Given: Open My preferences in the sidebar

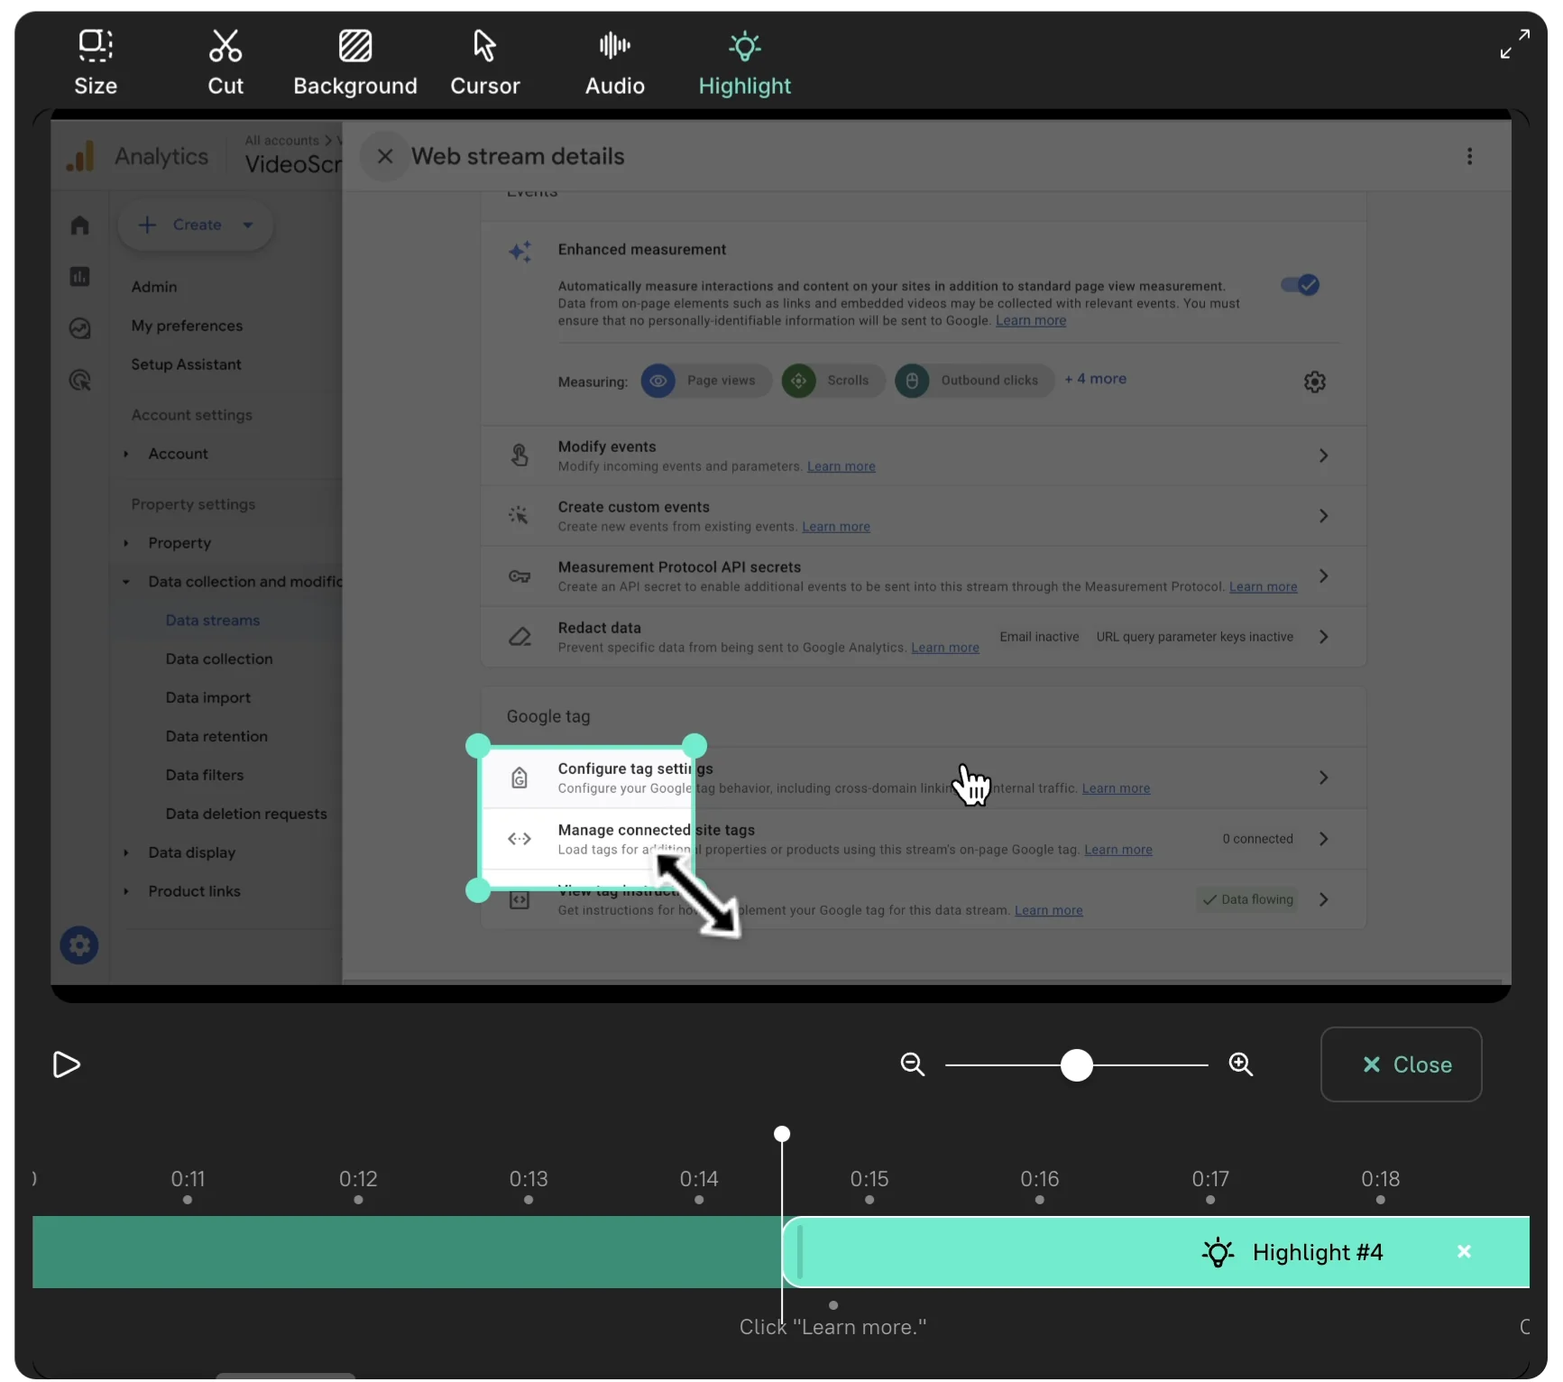Looking at the screenshot, I should tap(187, 326).
